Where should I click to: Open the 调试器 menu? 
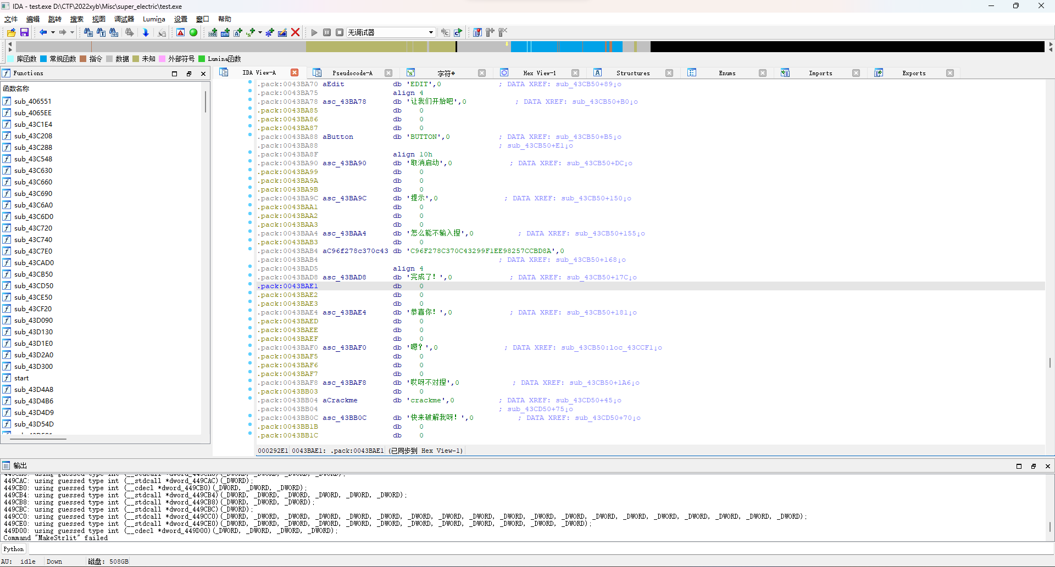click(124, 19)
